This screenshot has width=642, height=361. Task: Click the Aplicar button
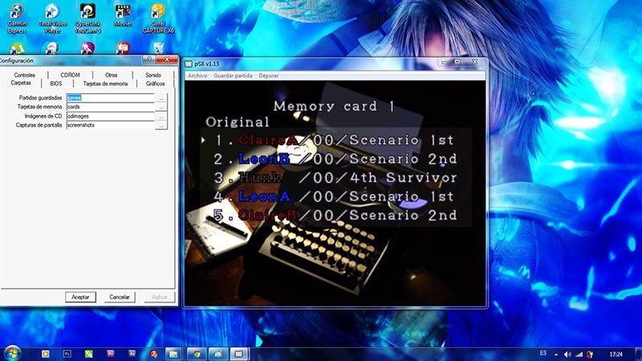pos(159,297)
